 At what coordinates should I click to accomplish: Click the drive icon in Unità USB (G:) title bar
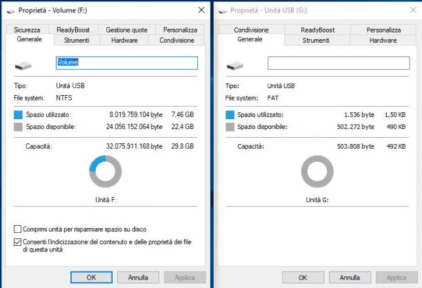[x=223, y=11]
